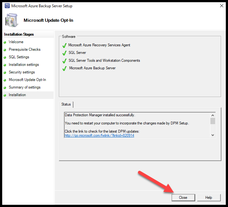Screen dimensions: 228x207
Task: Click the status box scrollbar thumb
Action: (x=213, y=121)
